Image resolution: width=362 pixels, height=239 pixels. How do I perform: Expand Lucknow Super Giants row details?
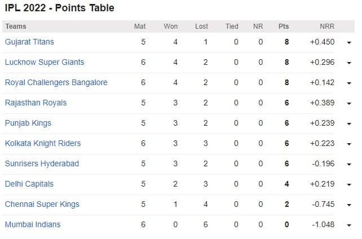click(x=350, y=63)
